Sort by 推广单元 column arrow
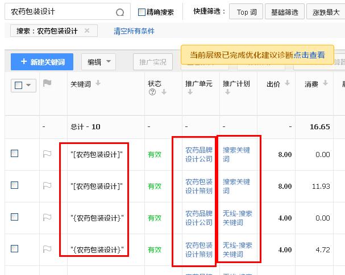Viewport: 345px width, 275px height. pos(190,92)
